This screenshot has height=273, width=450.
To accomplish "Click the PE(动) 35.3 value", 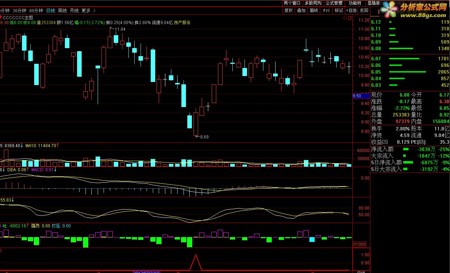I will tap(444, 142).
